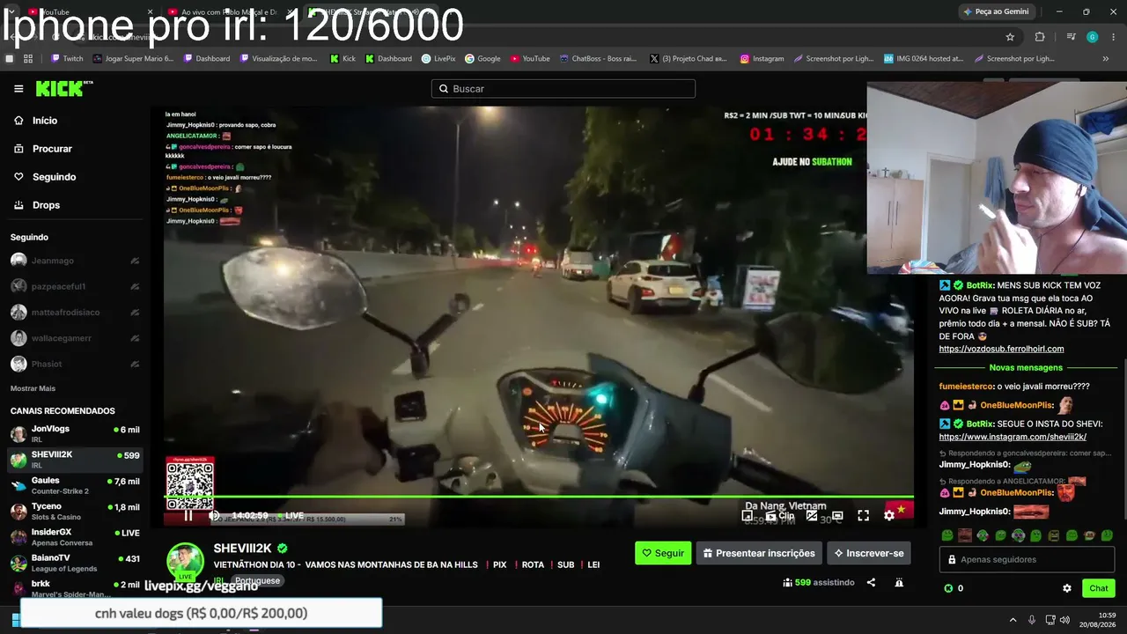Open followed channel matteafrodisiaco
This screenshot has width=1127, height=634.
65,313
